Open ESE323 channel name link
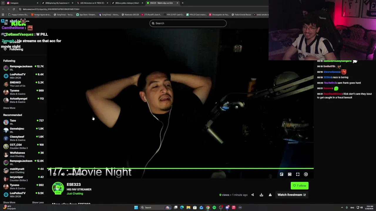The image size is (376, 211). 73,184
